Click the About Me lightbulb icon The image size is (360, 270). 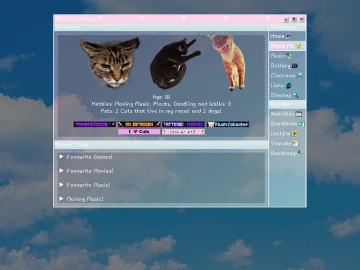click(x=298, y=46)
